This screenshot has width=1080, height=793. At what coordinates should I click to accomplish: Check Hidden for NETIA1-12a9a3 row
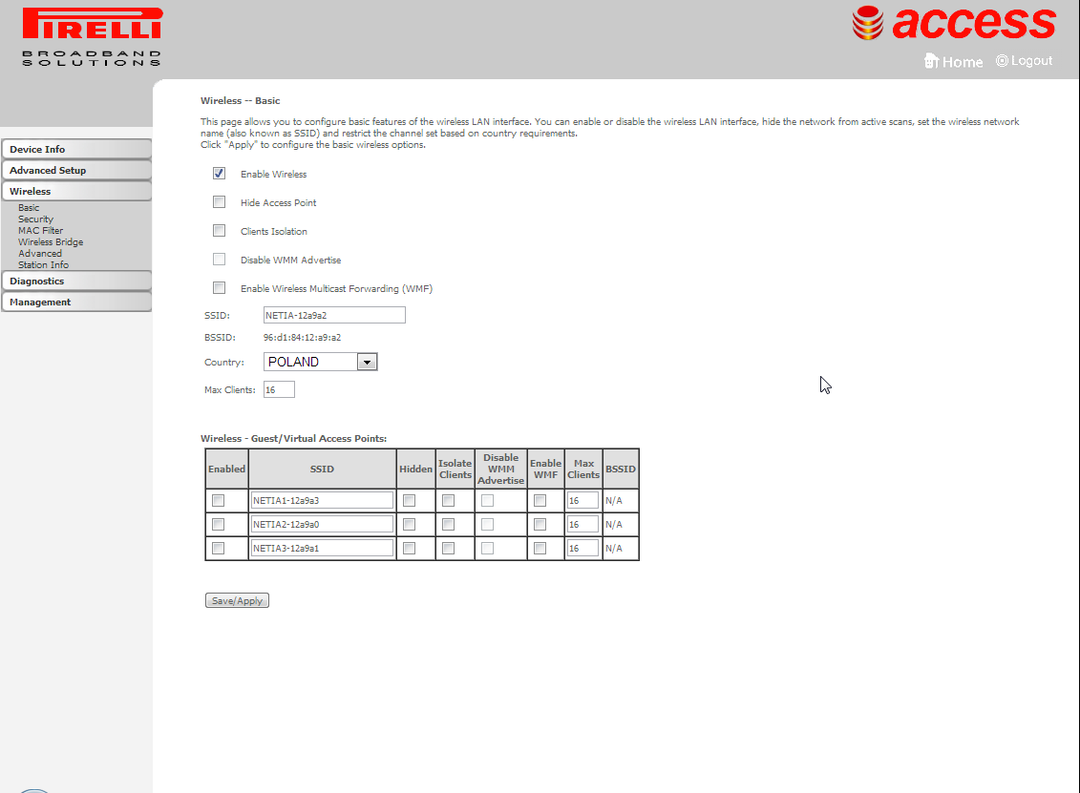point(409,500)
